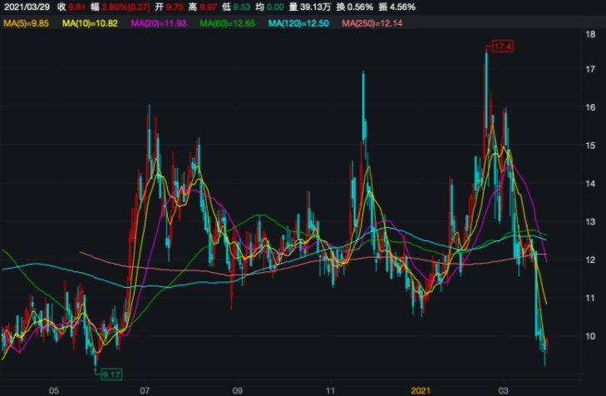The image size is (606, 396).
Task: Click the 17.4 high price marker
Action: (x=502, y=47)
